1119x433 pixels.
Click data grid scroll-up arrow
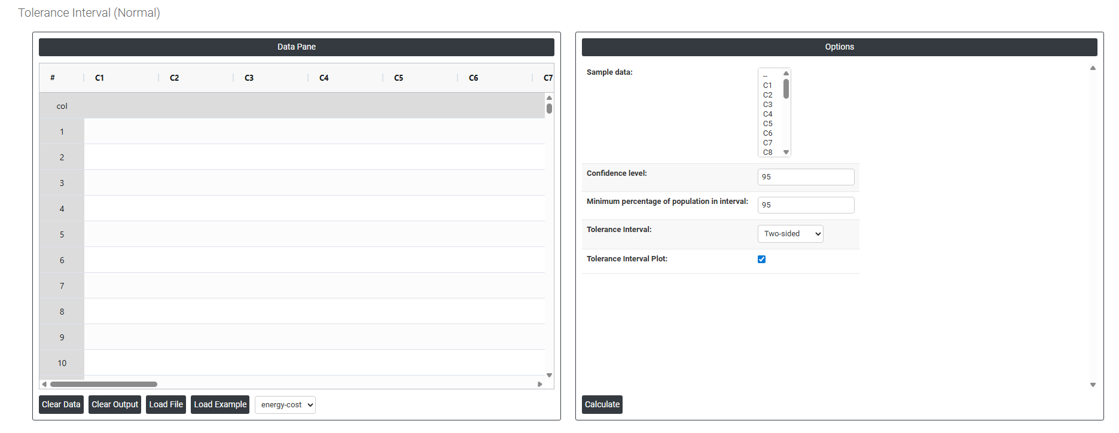[549, 97]
